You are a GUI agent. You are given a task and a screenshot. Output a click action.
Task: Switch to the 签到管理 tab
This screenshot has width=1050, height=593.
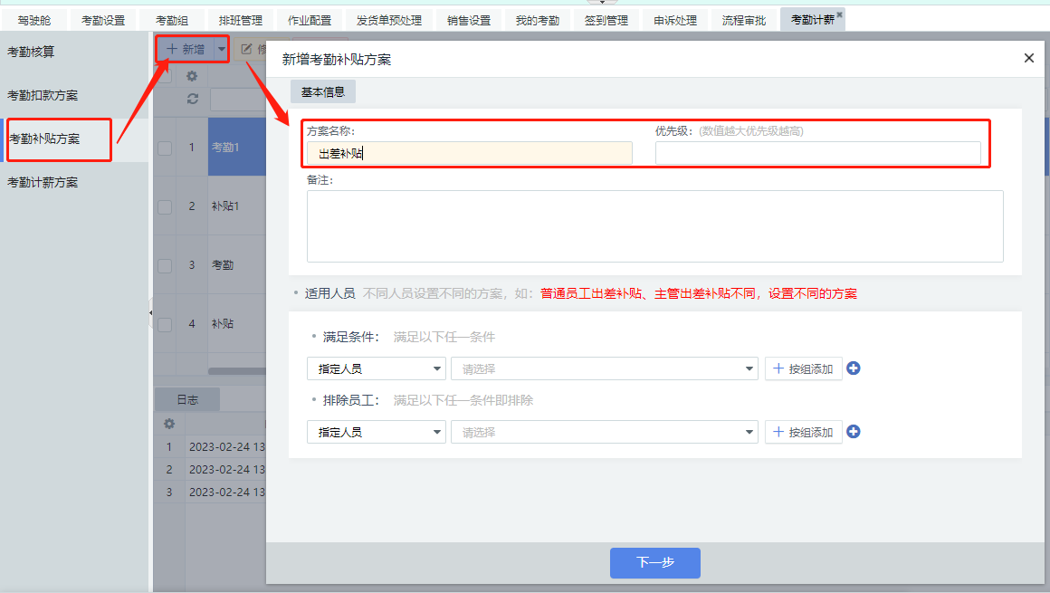point(606,21)
